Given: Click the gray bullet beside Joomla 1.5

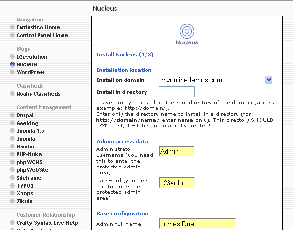Looking at the screenshot, I should point(12,131).
